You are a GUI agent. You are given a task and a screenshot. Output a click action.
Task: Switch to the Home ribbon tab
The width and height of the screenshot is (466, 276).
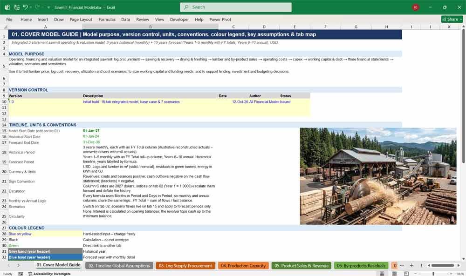tap(26, 19)
